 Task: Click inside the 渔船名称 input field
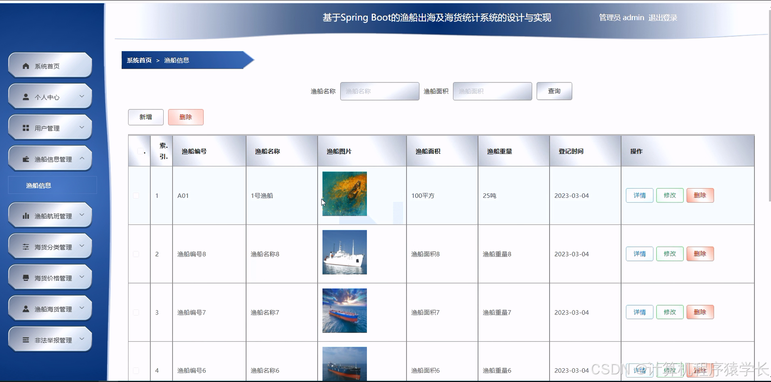click(x=379, y=91)
